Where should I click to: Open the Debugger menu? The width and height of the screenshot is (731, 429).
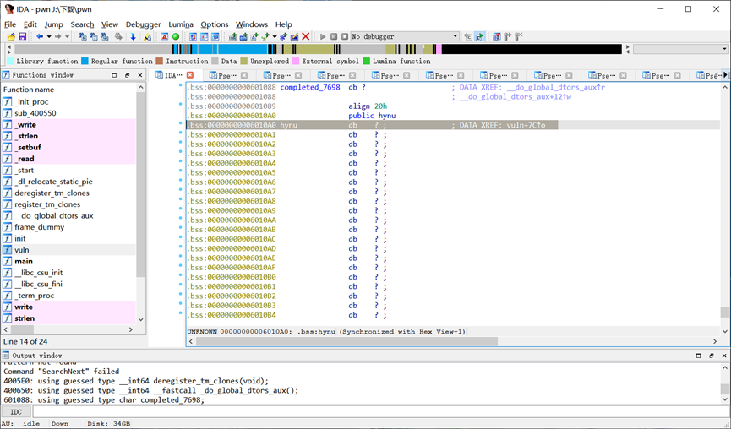tap(143, 24)
